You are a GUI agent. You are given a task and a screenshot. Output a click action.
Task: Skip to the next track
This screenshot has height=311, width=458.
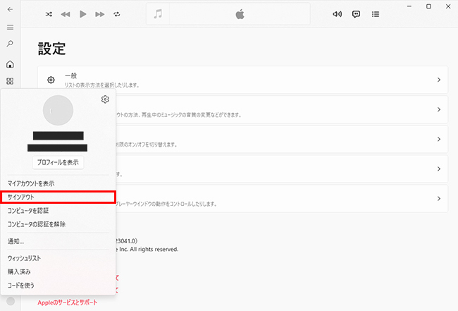tap(100, 14)
